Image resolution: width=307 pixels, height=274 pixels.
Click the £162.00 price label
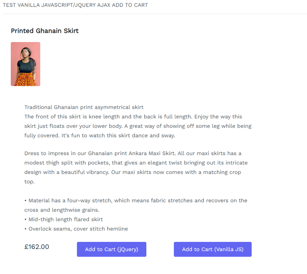tap(37, 247)
